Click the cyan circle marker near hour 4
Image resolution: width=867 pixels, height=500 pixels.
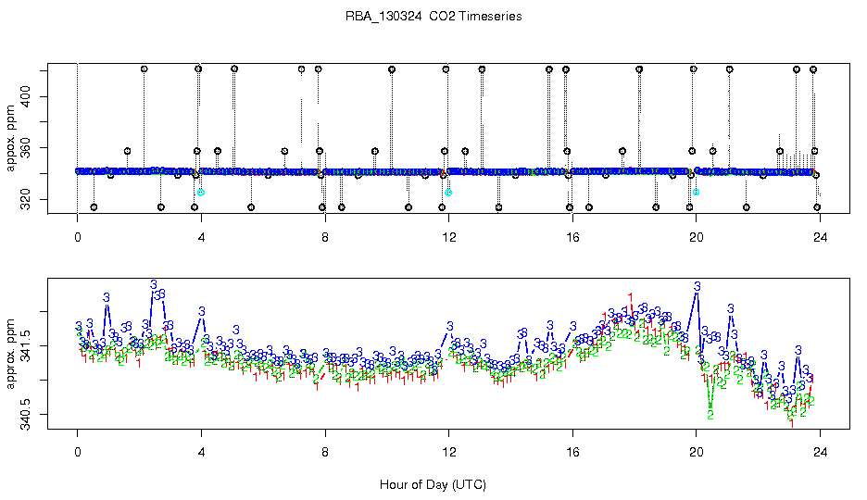pos(201,193)
